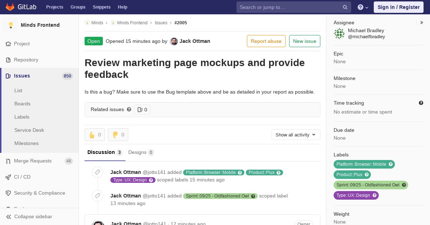The width and height of the screenshot is (430, 225).
Task: Click the CI / CD rocket icon
Action: pyautogui.click(x=8, y=177)
